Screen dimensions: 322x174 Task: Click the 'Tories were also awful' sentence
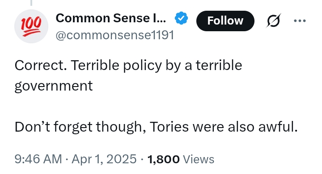point(224,127)
